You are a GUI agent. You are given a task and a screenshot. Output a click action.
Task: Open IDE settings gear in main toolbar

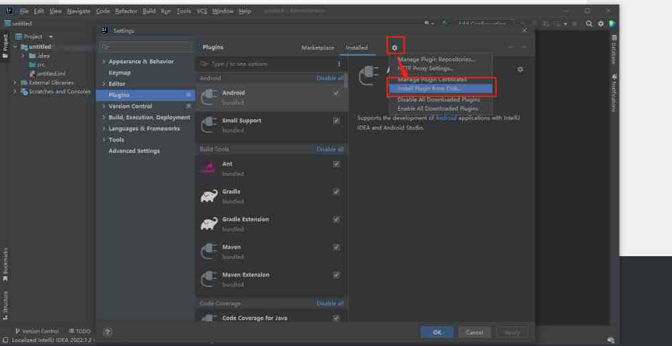point(601,24)
